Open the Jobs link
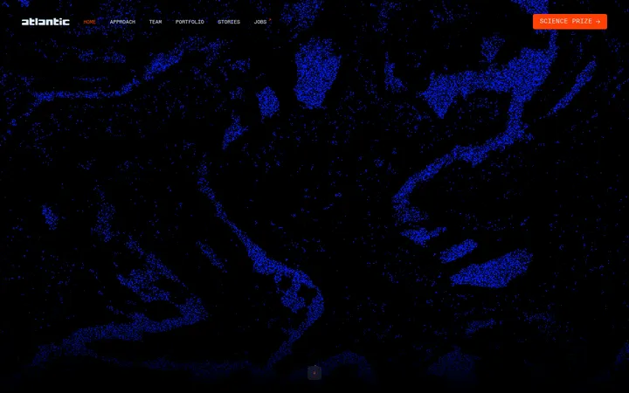 [x=260, y=22]
